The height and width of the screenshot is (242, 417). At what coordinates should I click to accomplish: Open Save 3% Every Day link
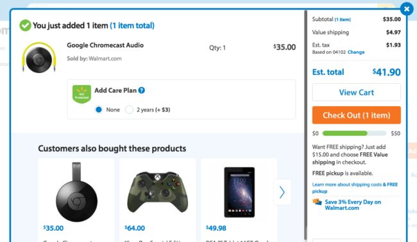point(353,205)
